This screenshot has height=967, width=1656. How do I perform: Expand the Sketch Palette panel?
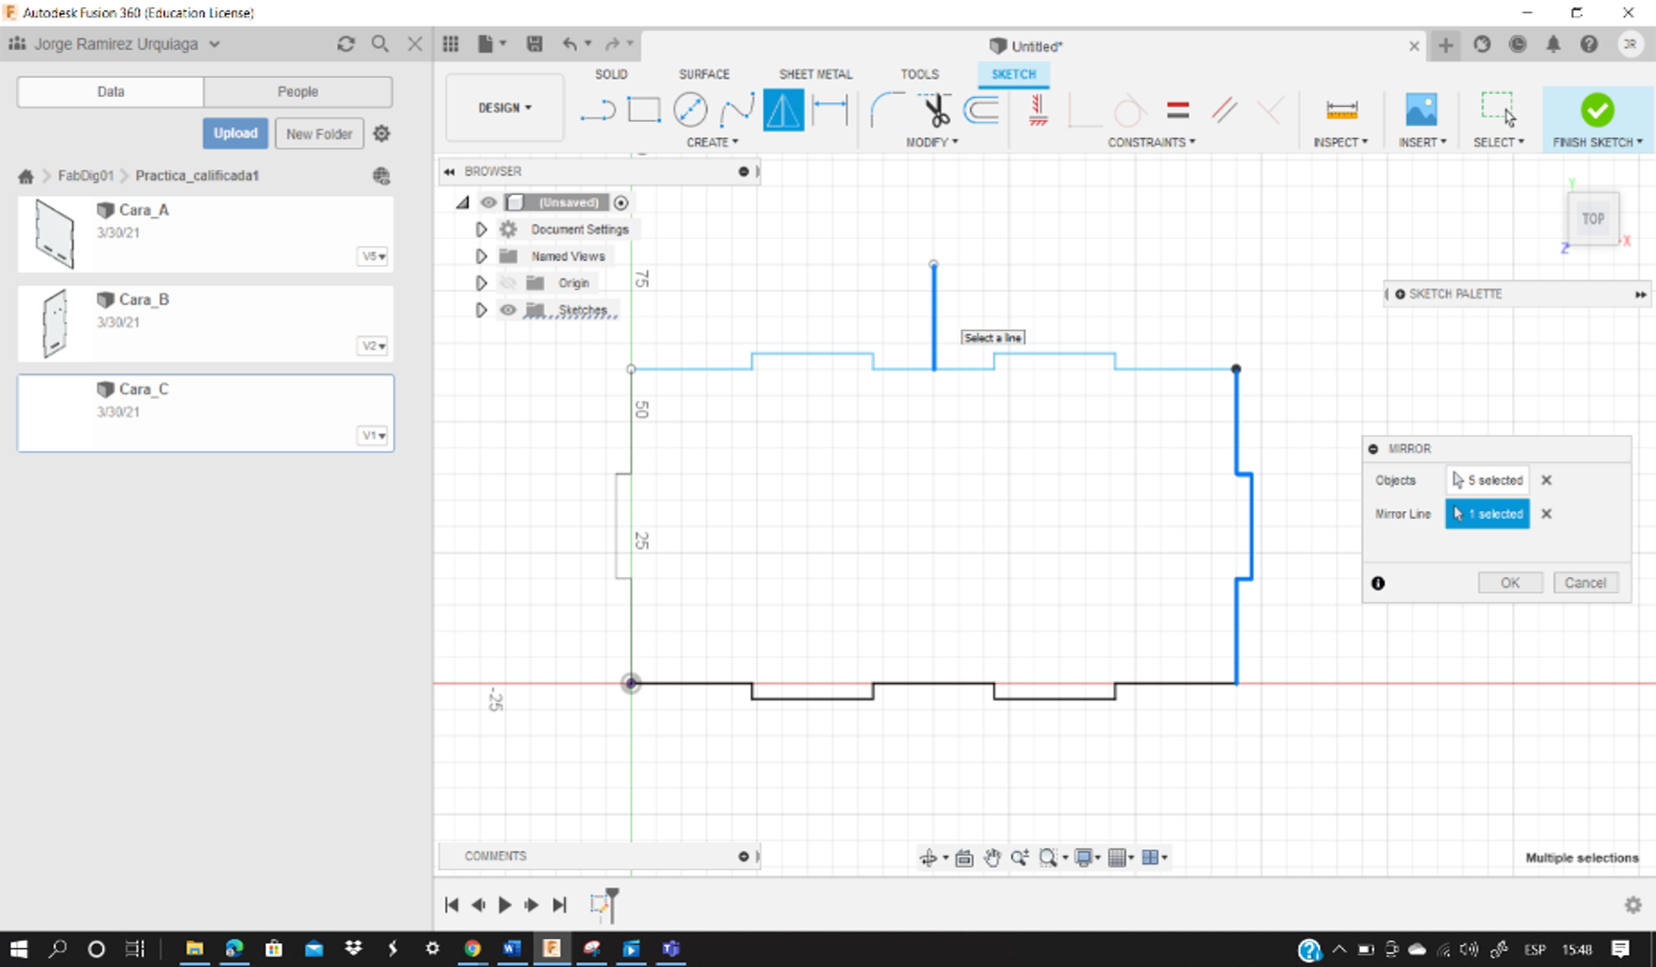point(1640,294)
